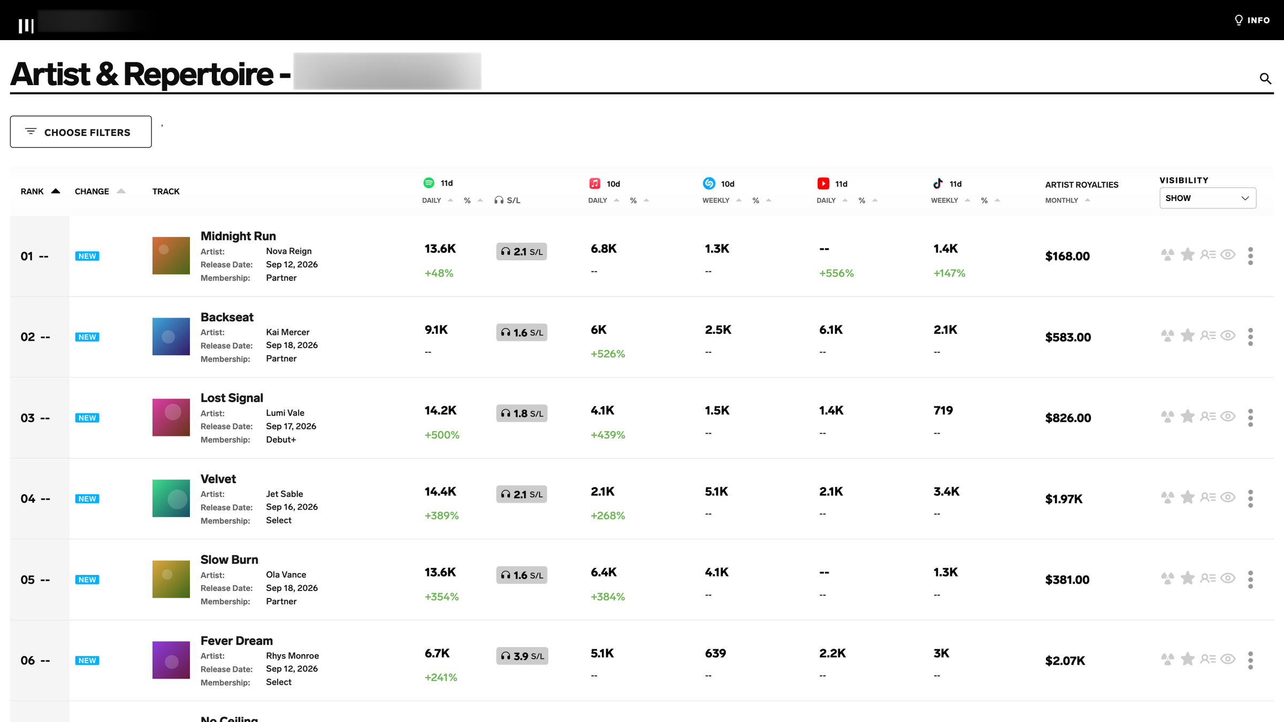Toggle visibility eye for Fever Dream
This screenshot has width=1284, height=722.
click(x=1228, y=659)
